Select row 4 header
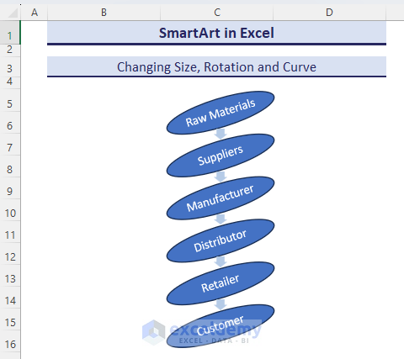 click(x=10, y=82)
